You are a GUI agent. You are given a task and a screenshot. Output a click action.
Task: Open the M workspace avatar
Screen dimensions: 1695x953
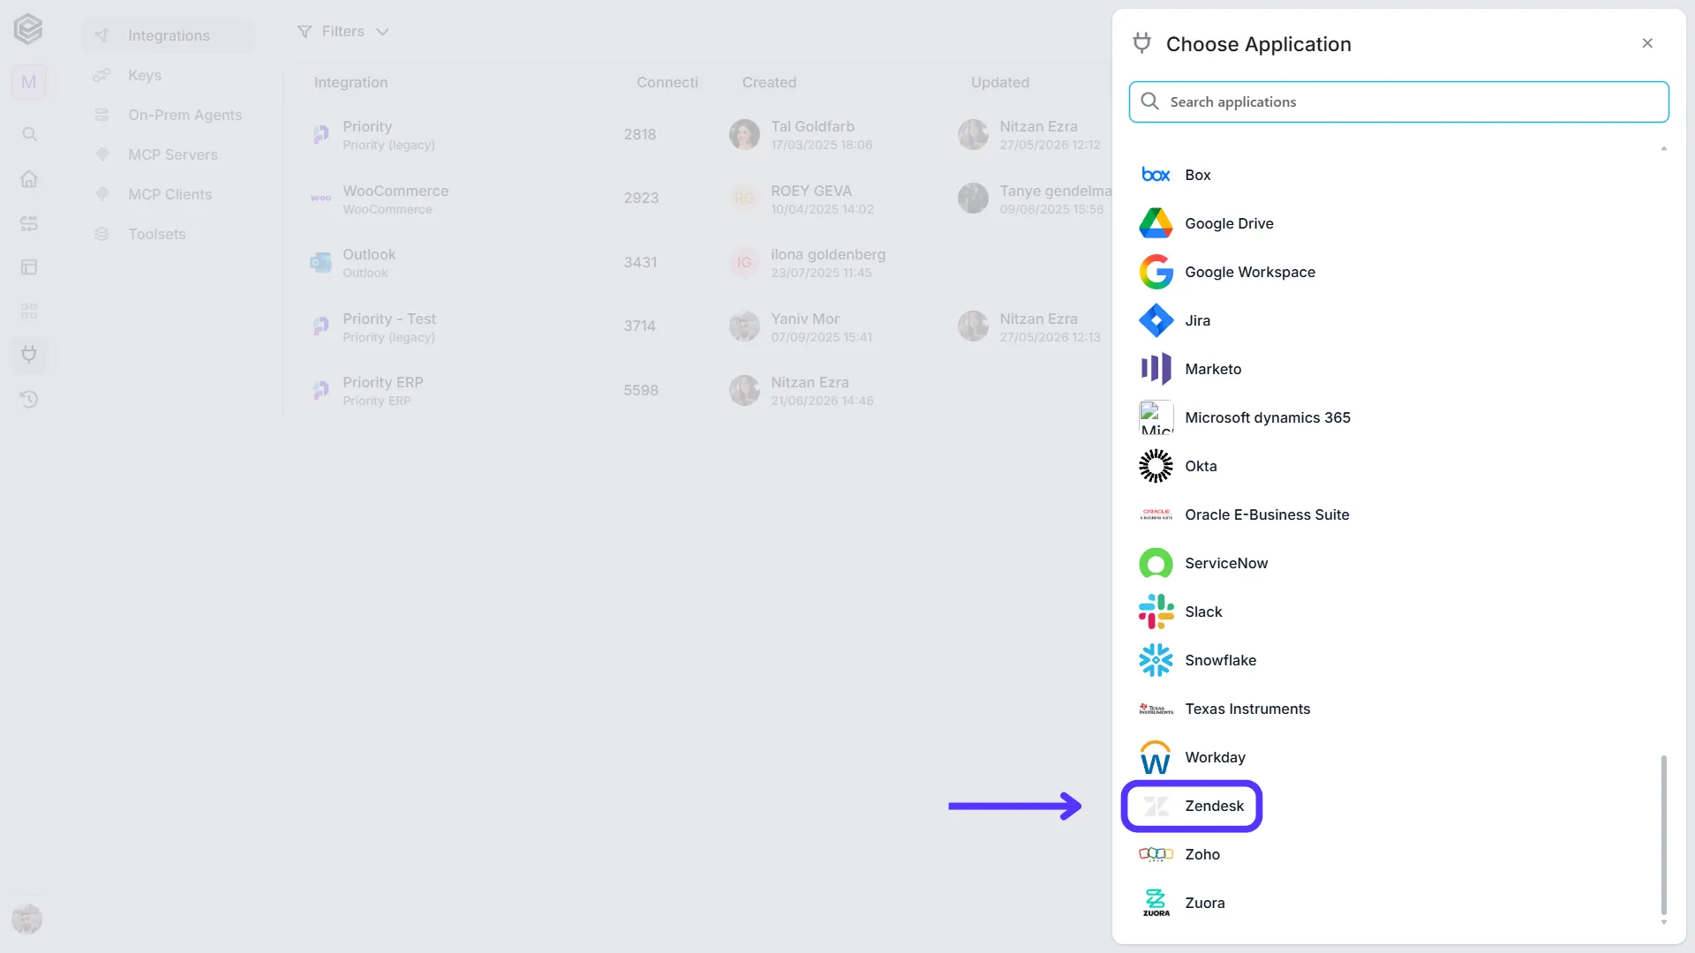point(29,82)
